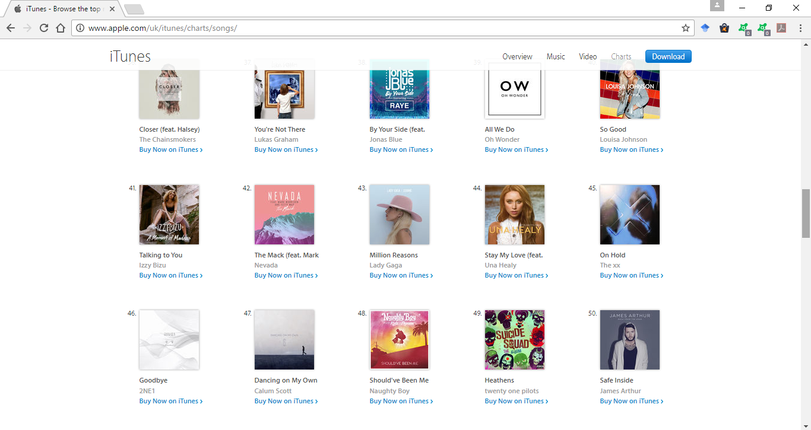
Task: Buy Safe Inside on iTunes
Action: [632, 401]
